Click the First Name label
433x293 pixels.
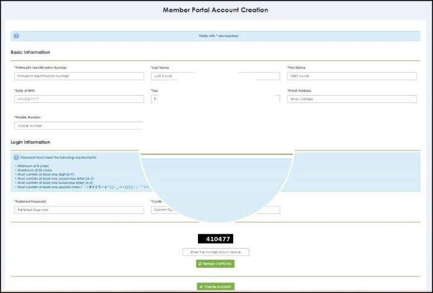296,68
